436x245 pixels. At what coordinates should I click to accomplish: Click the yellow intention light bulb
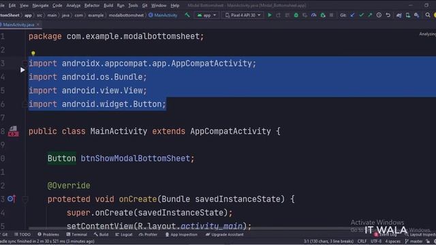pyautogui.click(x=33, y=53)
